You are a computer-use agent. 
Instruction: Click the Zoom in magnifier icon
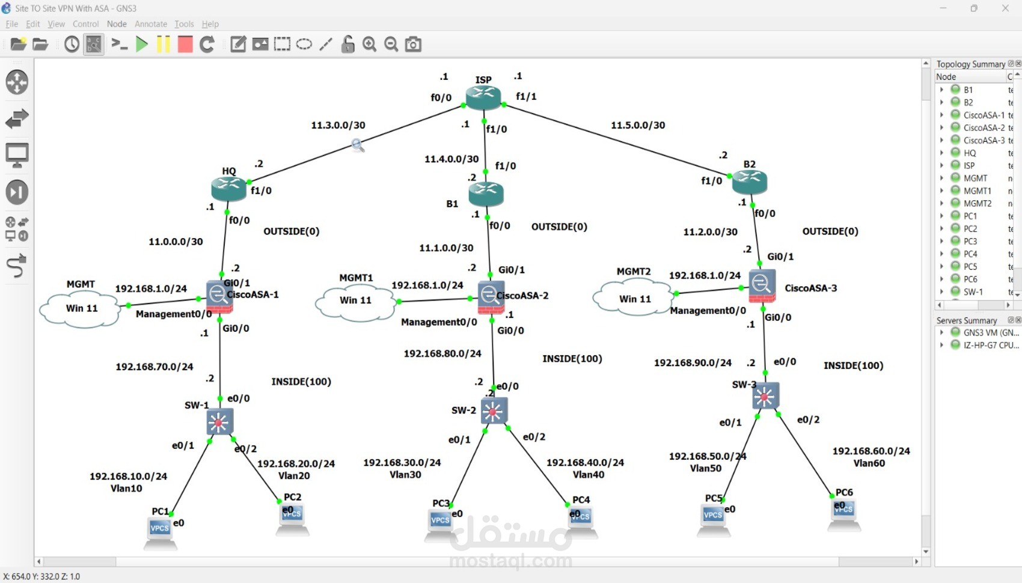click(369, 44)
